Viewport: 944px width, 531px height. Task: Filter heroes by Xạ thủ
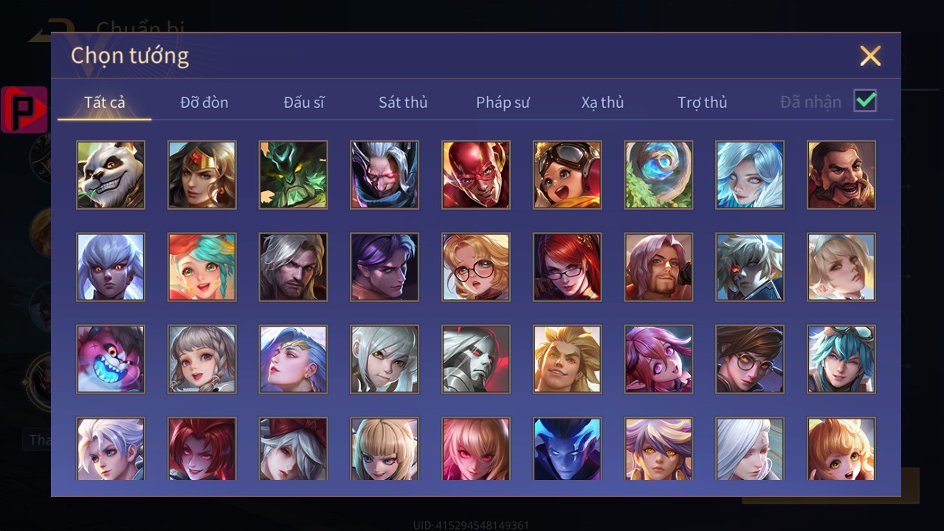(602, 103)
